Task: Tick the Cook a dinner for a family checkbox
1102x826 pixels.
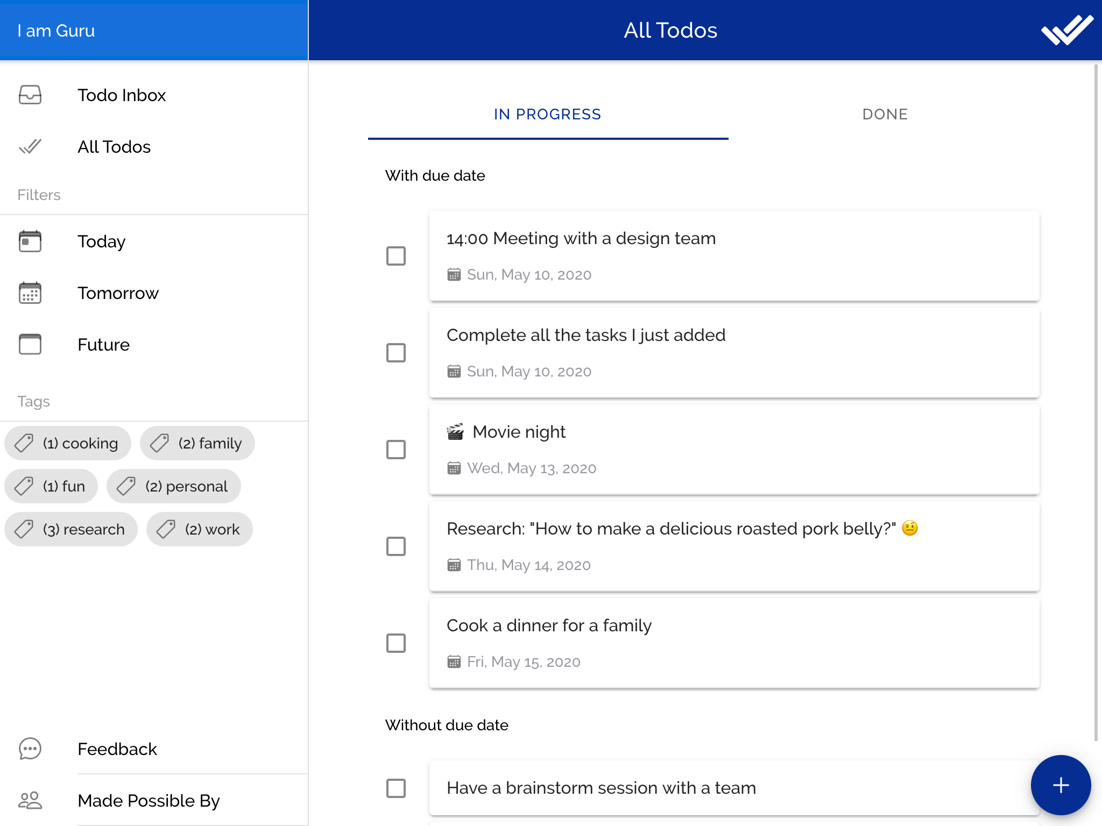Action: 396,643
